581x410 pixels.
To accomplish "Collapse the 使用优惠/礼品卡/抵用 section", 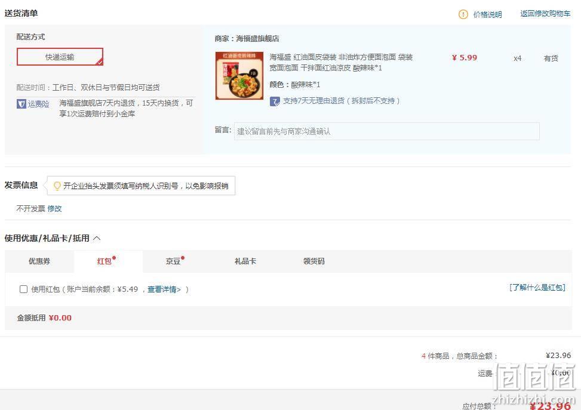I will 97,238.
